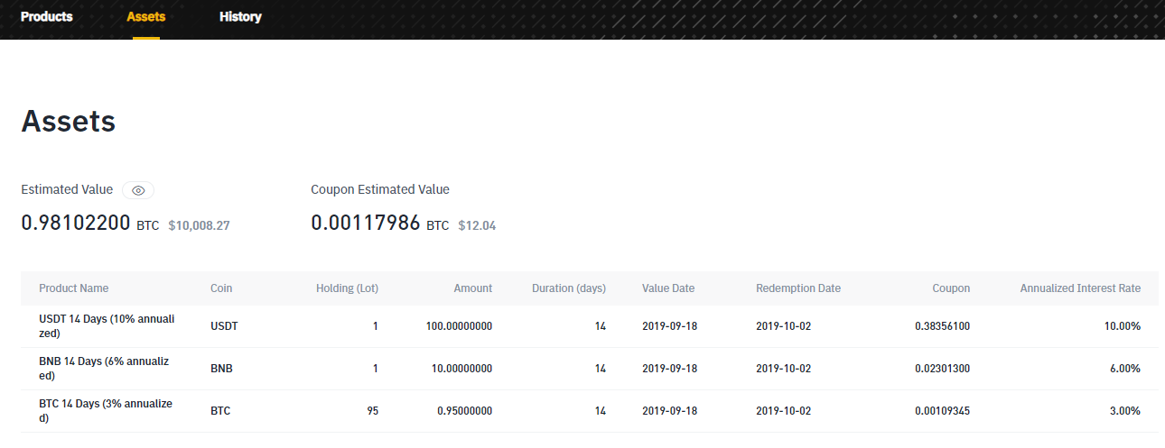Switch to the Assets tab
The height and width of the screenshot is (448, 1165).
coord(145,16)
